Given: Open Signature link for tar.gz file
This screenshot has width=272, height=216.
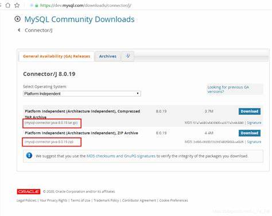Looking at the screenshot, I should point(254,123).
